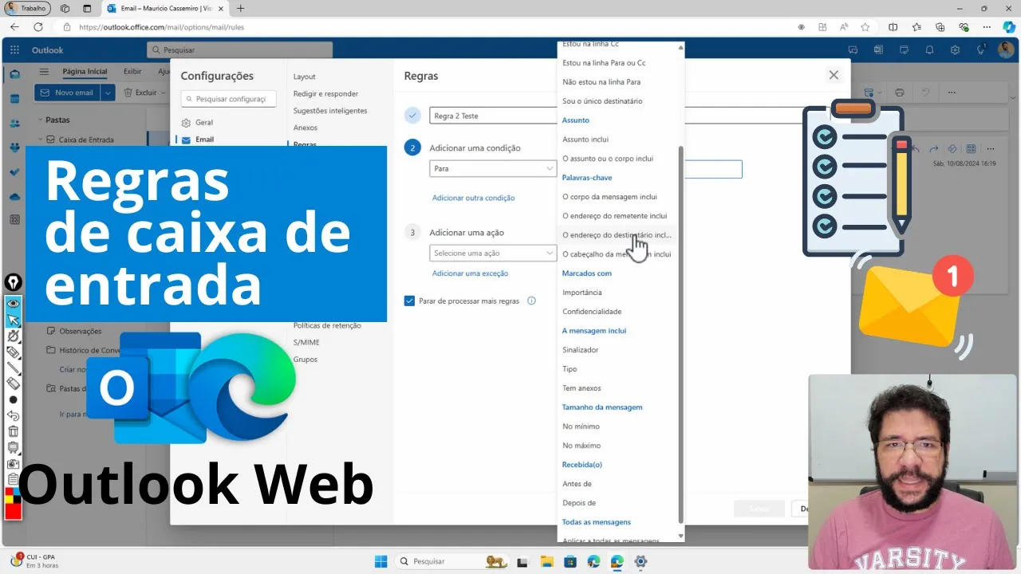
Task: Add page to browser favorites star
Action: [865, 27]
